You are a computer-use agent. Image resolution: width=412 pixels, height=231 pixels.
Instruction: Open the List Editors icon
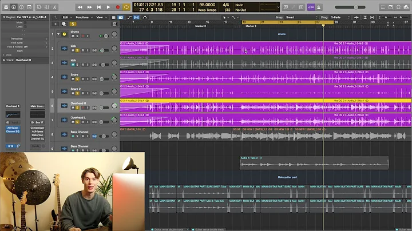tap(383, 7)
